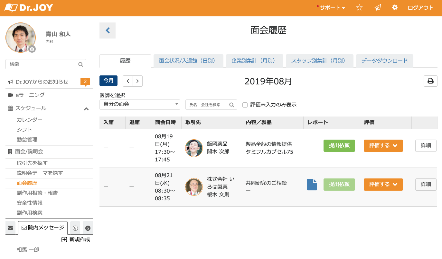Go to next month with right arrow

tap(137, 81)
